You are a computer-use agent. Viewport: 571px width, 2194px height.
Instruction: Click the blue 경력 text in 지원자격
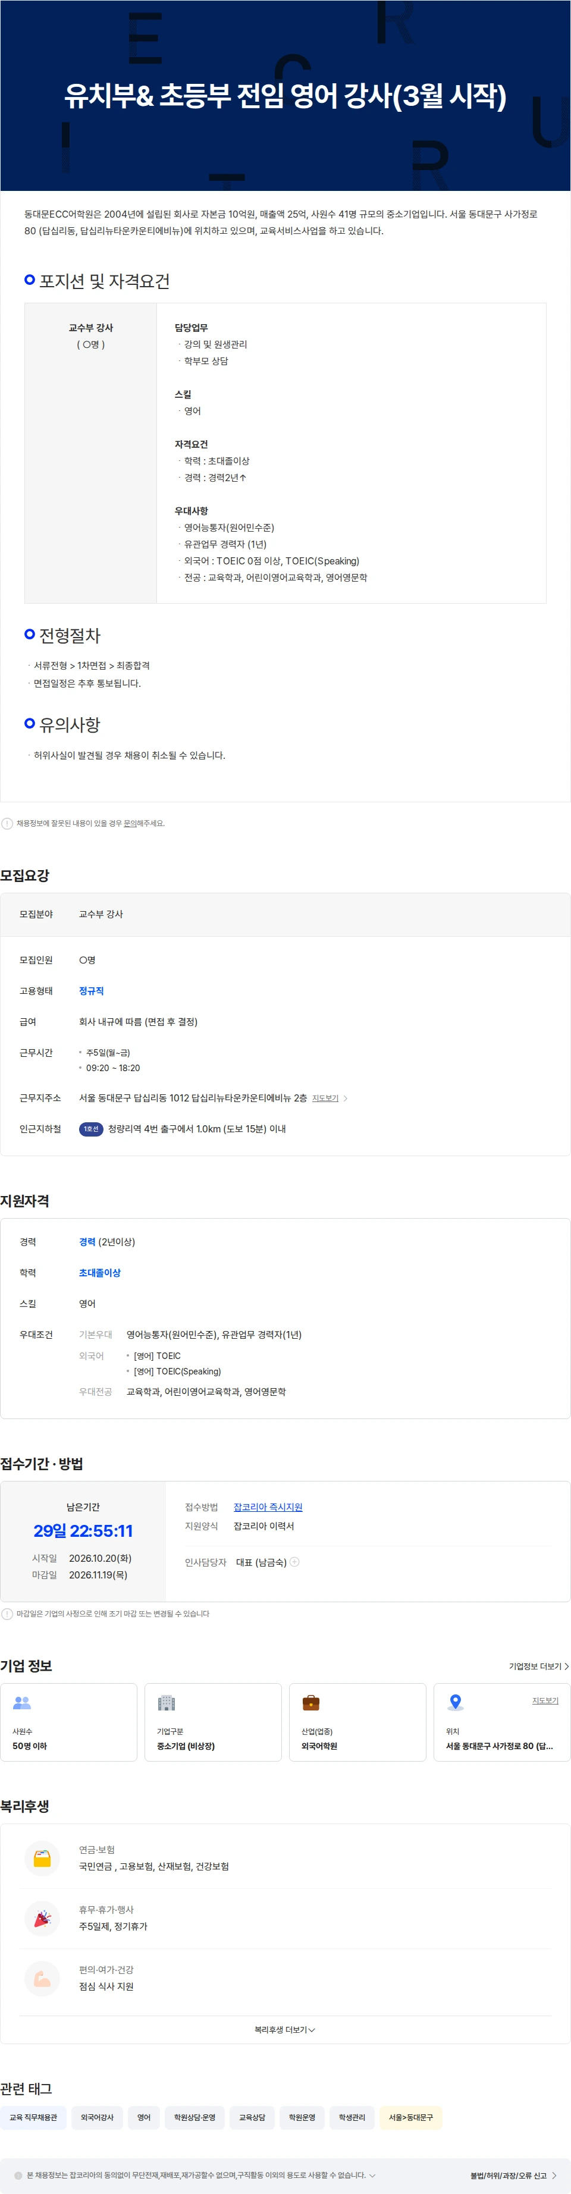coord(87,1242)
